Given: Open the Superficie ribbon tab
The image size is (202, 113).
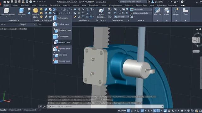Looking at the screenshot, I should pyautogui.click(x=25, y=5).
